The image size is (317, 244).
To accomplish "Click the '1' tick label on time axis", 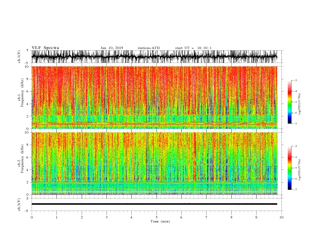I will pos(56,217).
